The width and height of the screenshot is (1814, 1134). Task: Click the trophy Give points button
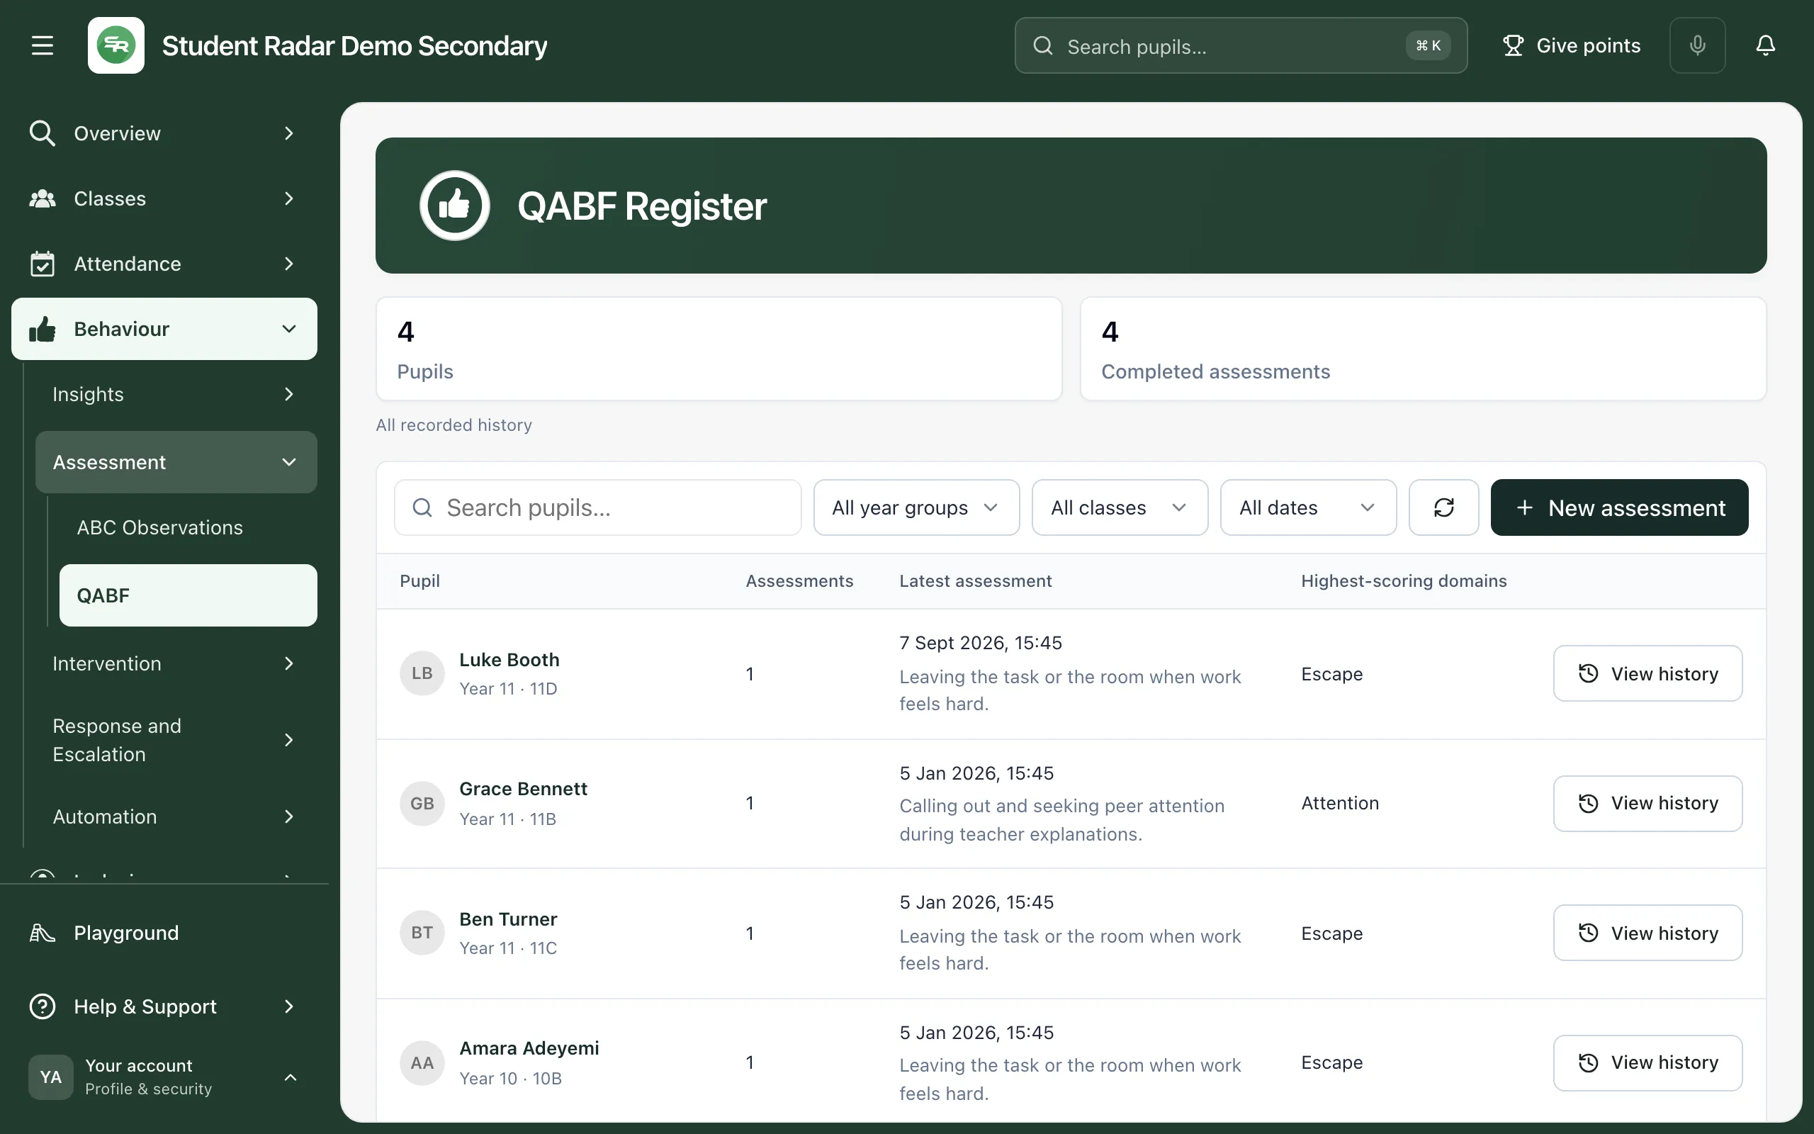[1571, 46]
